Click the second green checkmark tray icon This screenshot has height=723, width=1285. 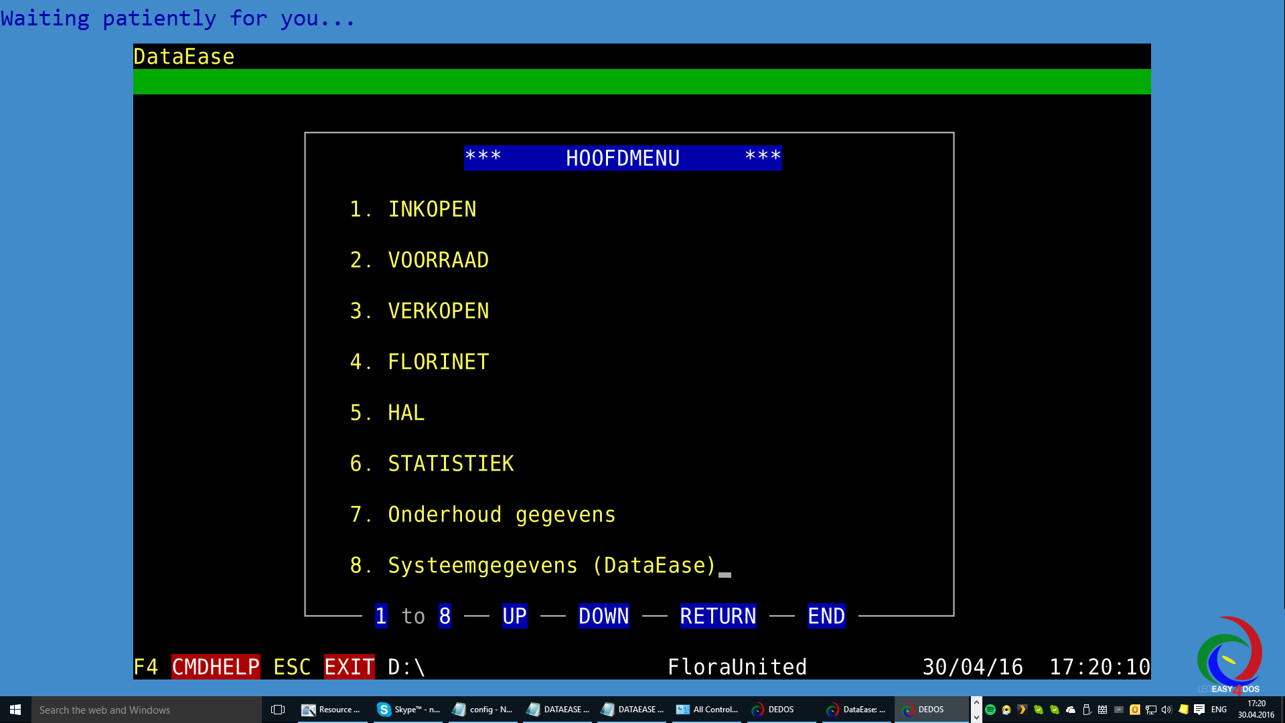coord(1055,710)
